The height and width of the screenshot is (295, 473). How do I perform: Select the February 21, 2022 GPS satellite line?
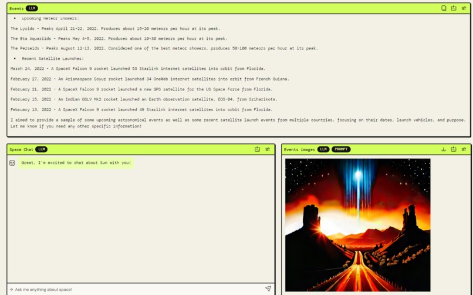[141, 89]
